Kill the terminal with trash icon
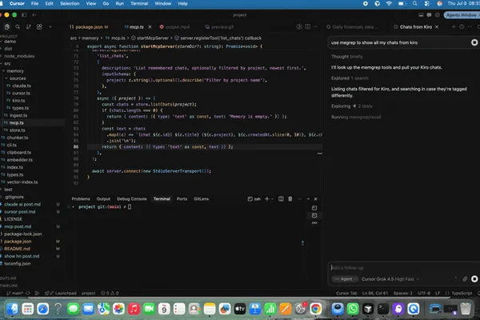The height and width of the screenshot is (320, 480). click(290, 198)
